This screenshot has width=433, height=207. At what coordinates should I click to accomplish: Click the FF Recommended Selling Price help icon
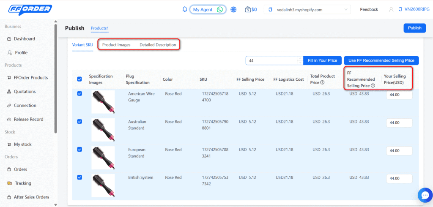point(373,86)
